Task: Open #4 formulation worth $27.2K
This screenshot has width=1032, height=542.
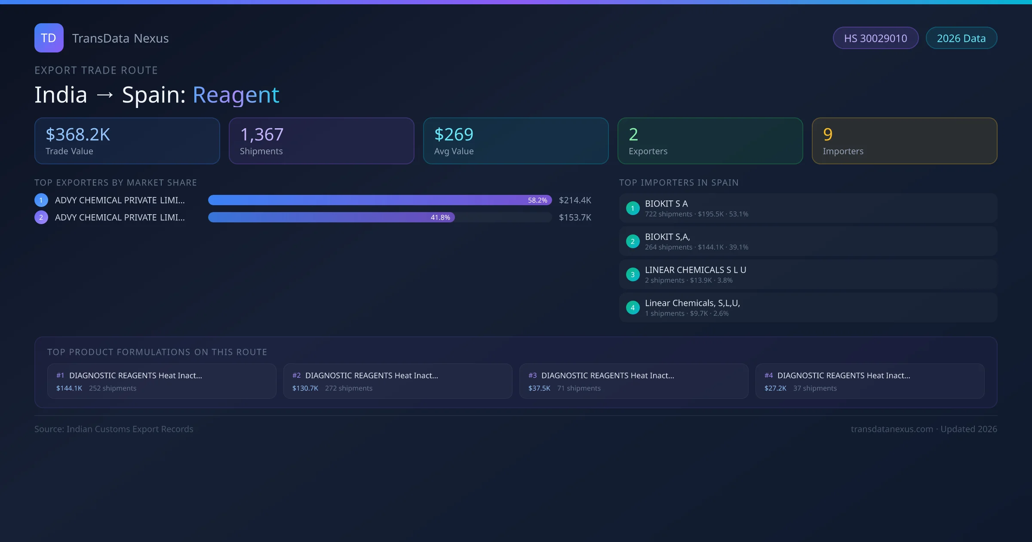Action: click(869, 381)
